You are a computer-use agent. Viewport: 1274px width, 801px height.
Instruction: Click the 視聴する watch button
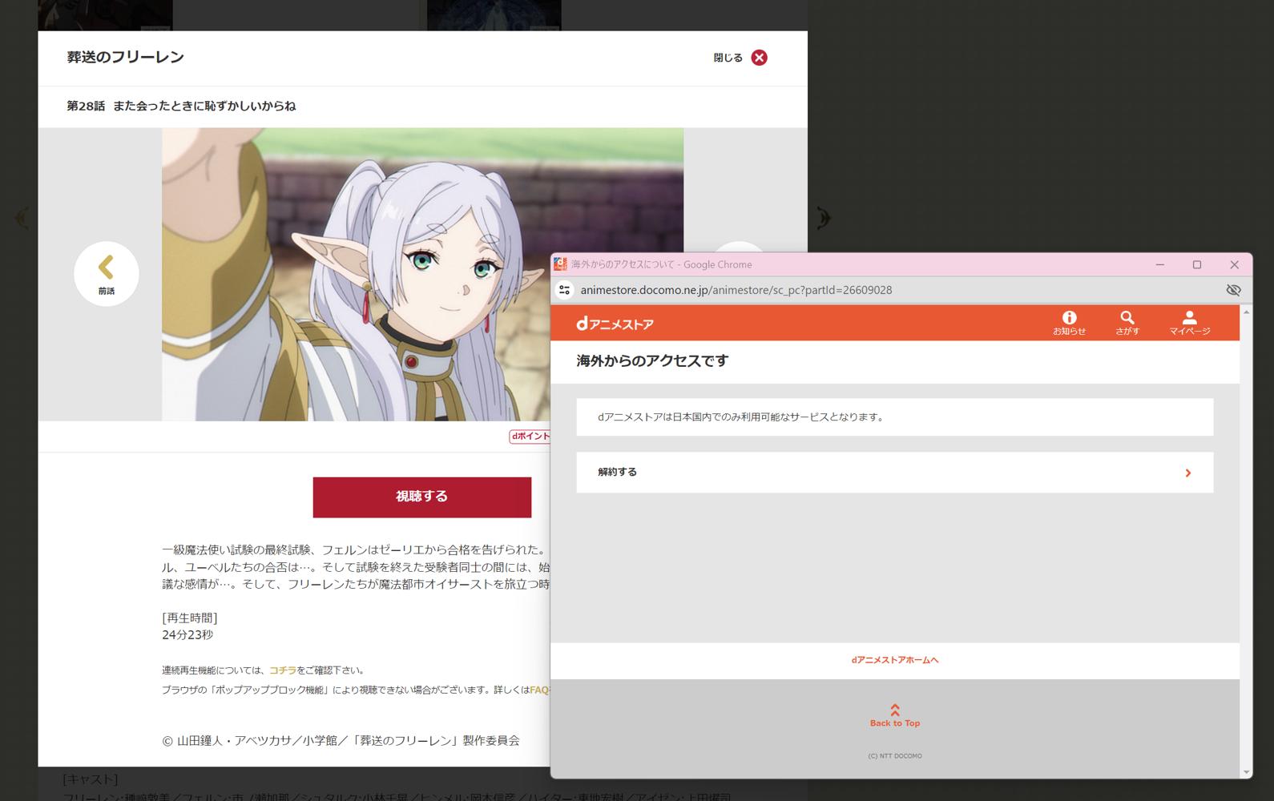[x=422, y=497]
